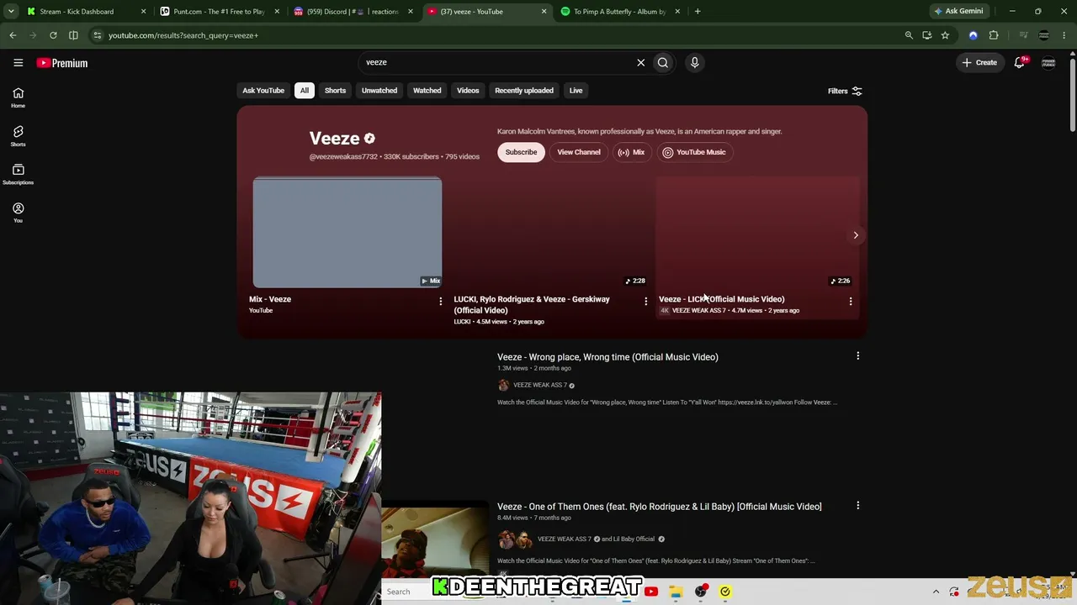The height and width of the screenshot is (605, 1077).
Task: Open options for Mix - Veeze
Action: (440, 301)
